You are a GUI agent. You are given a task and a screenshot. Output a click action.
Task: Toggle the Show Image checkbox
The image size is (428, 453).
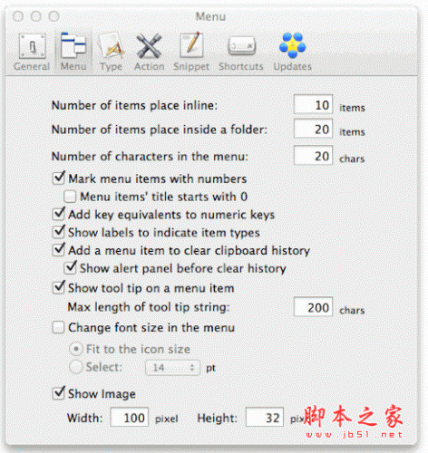[x=59, y=393]
